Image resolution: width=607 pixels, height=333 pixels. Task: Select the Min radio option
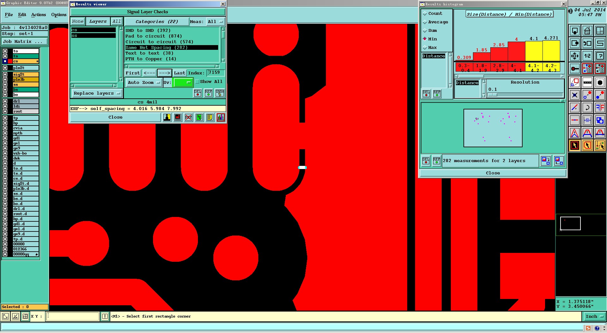pos(425,39)
